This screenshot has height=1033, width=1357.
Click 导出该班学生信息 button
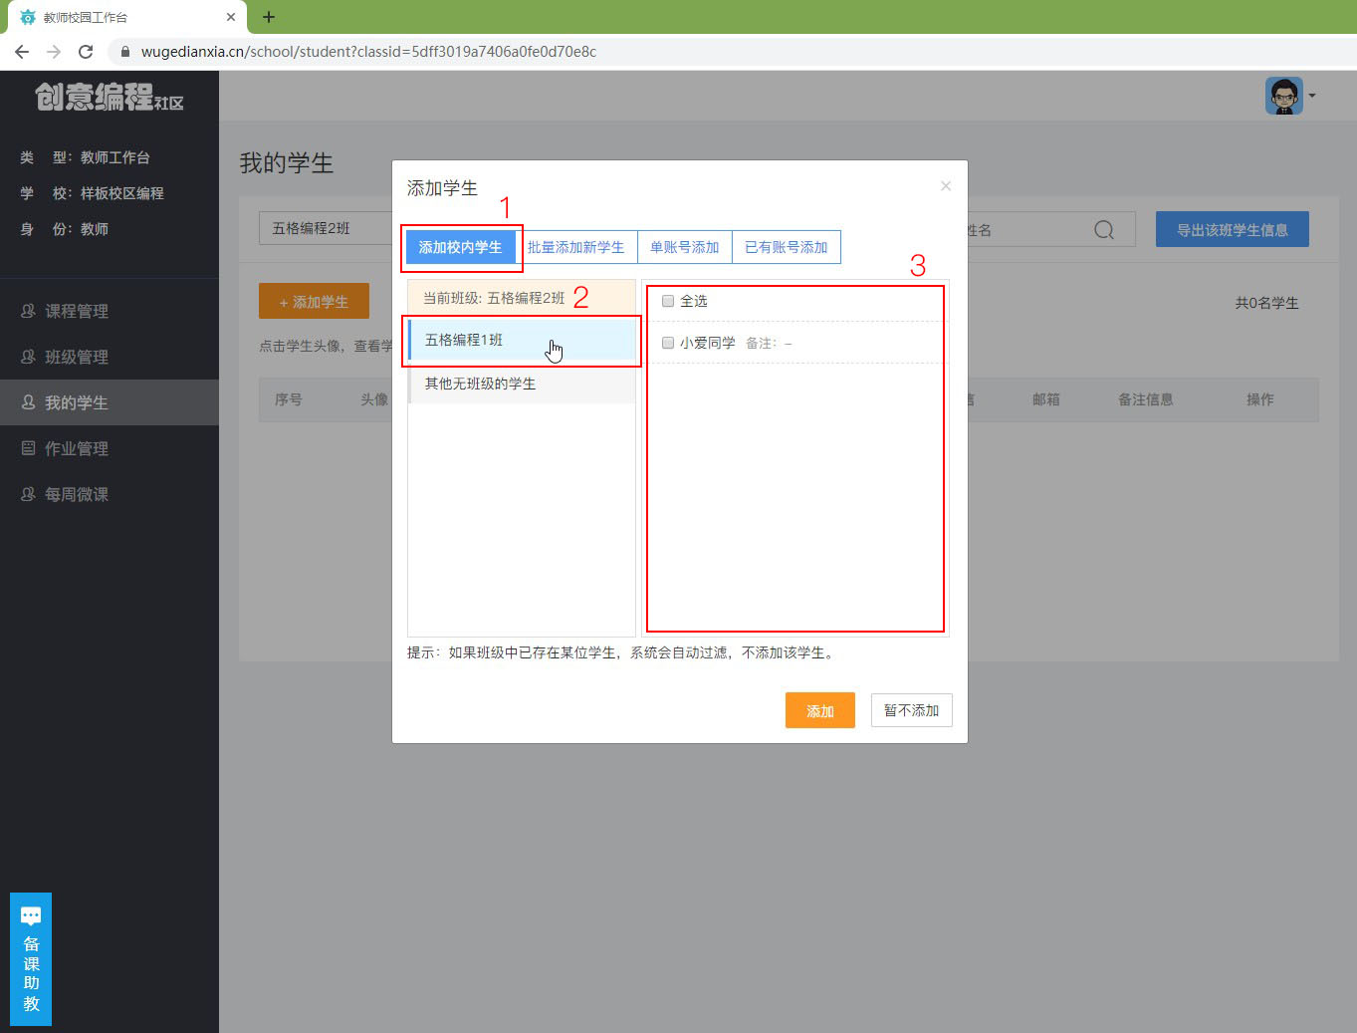(x=1233, y=229)
